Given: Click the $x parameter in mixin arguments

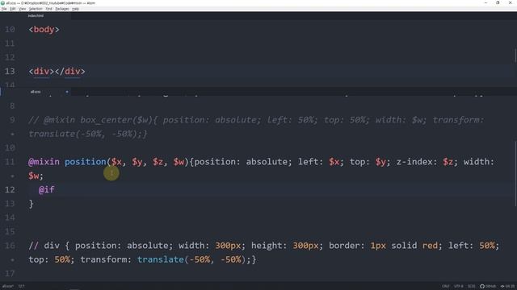Looking at the screenshot, I should (116, 162).
